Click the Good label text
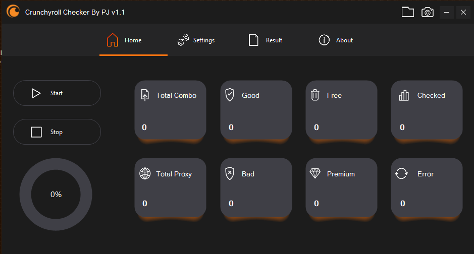This screenshot has width=474, height=254. [250, 95]
